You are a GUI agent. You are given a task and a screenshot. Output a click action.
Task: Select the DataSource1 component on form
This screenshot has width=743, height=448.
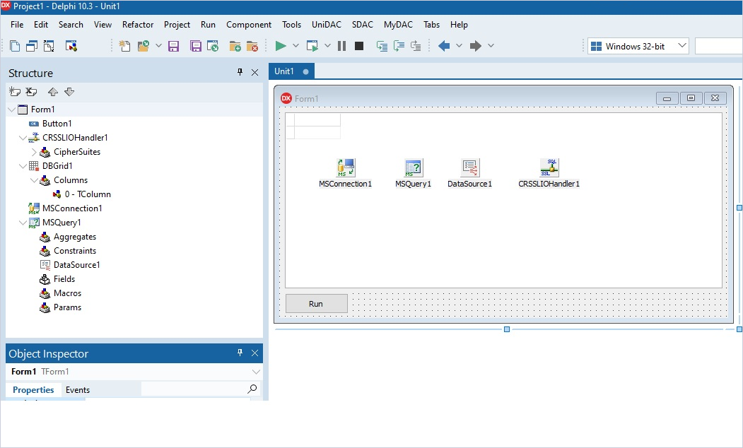[469, 167]
